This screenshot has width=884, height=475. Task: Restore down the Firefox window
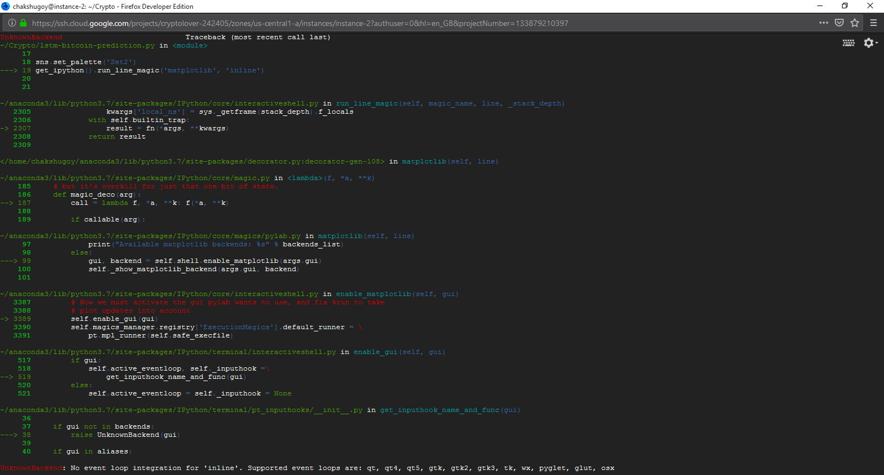845,6
